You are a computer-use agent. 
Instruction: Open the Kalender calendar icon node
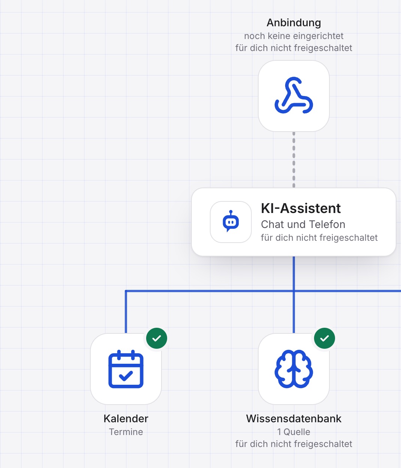point(126,369)
